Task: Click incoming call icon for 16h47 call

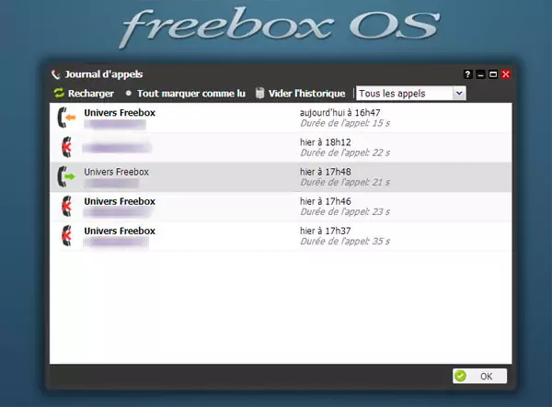Action: pyautogui.click(x=66, y=118)
